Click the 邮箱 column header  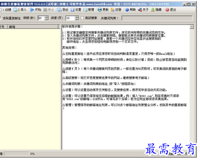33,27
